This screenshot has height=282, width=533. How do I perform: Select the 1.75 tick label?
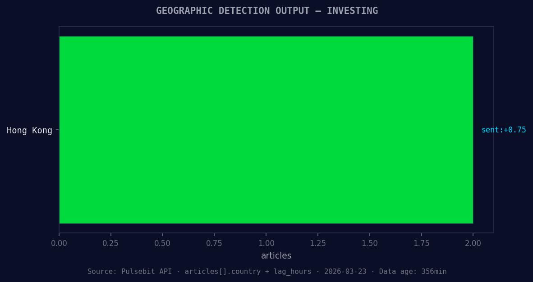coord(422,243)
